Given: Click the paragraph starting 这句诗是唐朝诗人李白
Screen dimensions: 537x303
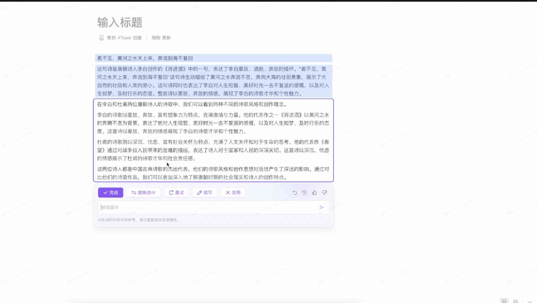Looking at the screenshot, I should click(x=213, y=81).
